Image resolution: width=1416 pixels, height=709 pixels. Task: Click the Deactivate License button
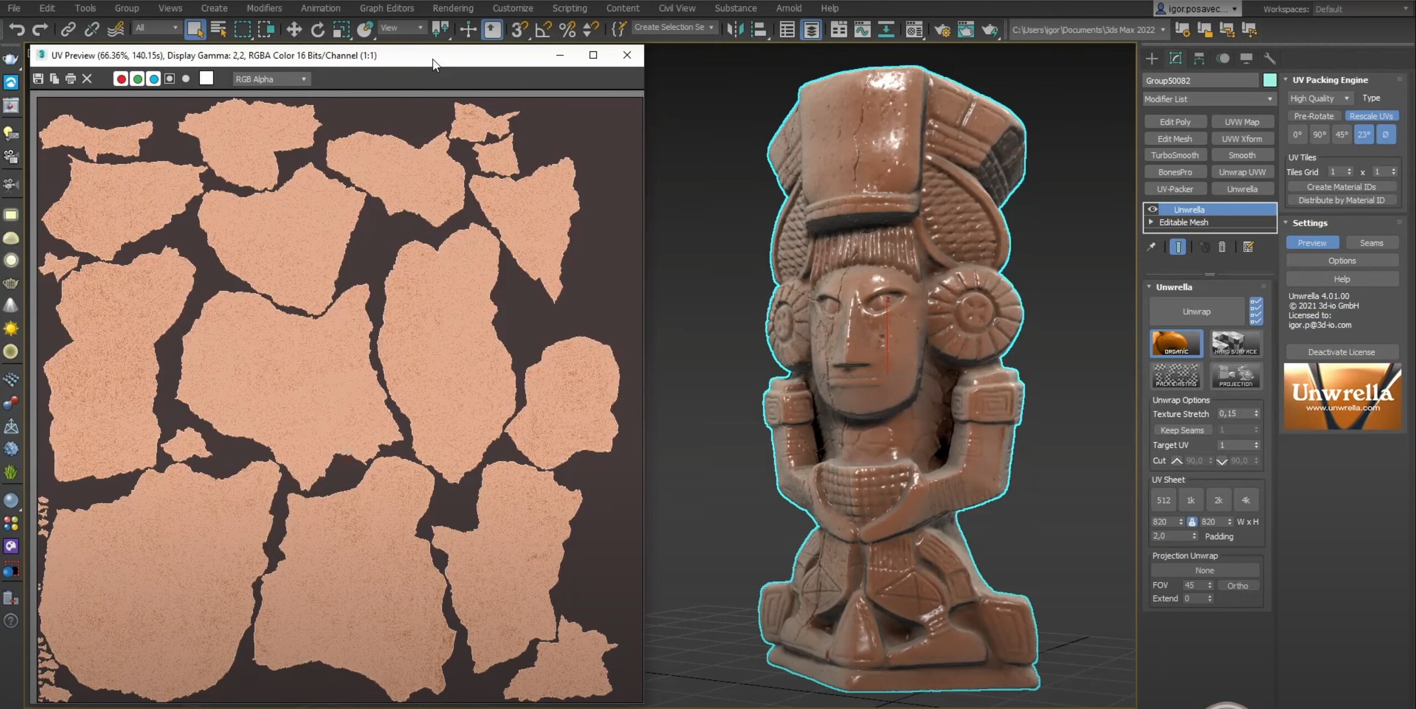1341,352
